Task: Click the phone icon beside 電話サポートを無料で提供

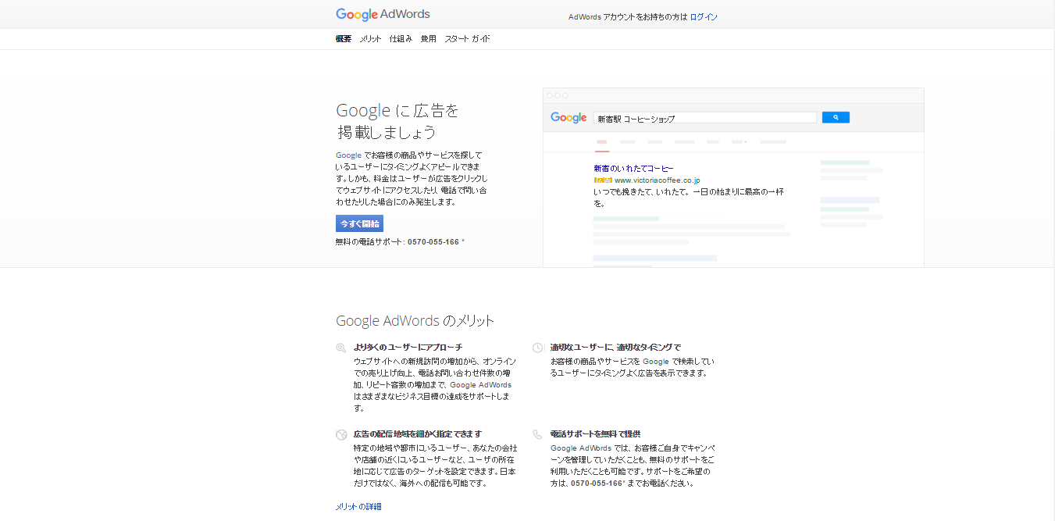Action: pyautogui.click(x=538, y=434)
